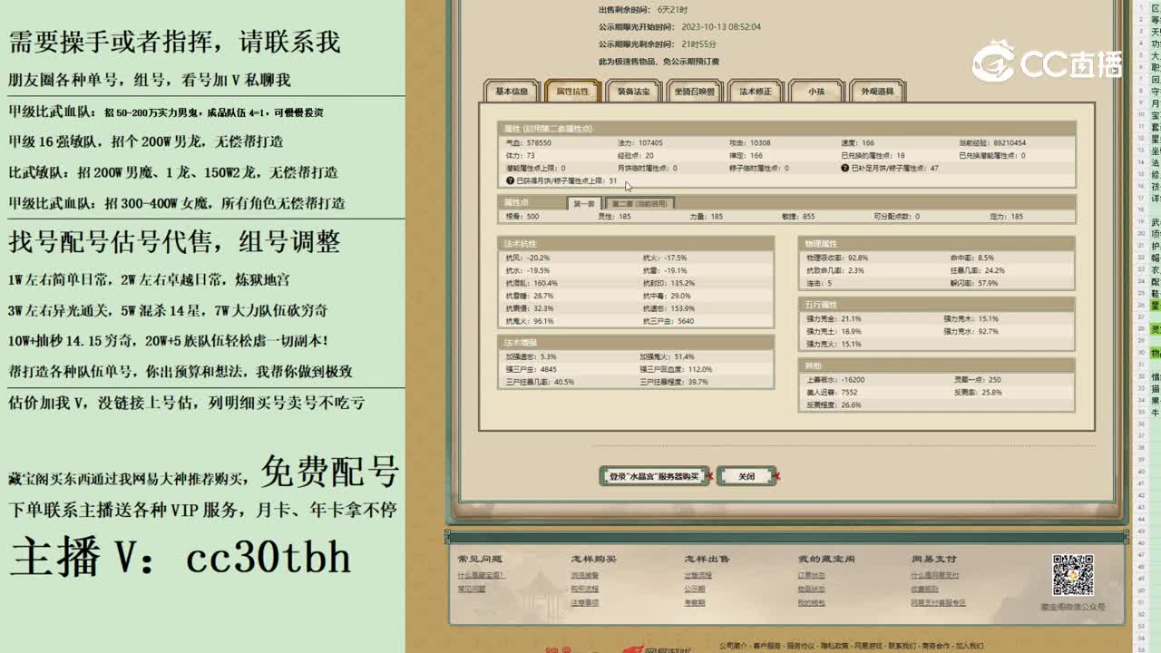Click the 强力克水: 92.7% entry
Image resolution: width=1161 pixels, height=653 pixels.
[x=971, y=332]
